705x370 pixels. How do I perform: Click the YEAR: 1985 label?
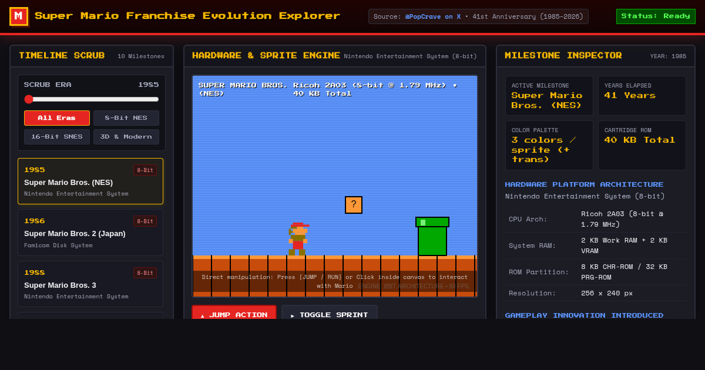coord(668,56)
